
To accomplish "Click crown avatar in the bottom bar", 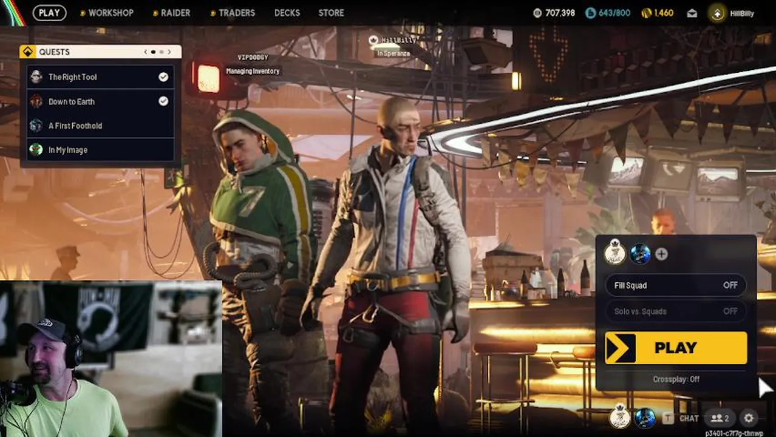I will pyautogui.click(x=620, y=418).
